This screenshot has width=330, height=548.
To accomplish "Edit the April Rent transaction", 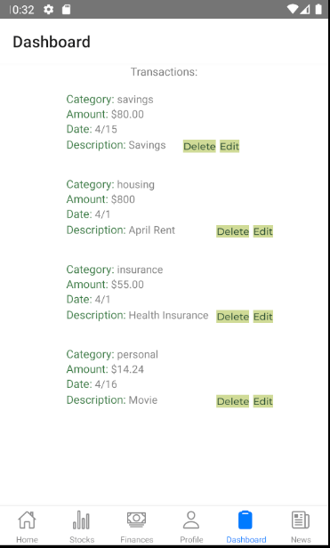I will tap(263, 231).
